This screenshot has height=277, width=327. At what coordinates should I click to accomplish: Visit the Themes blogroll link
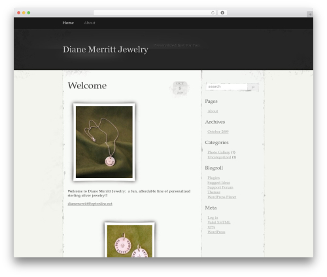pyautogui.click(x=214, y=192)
